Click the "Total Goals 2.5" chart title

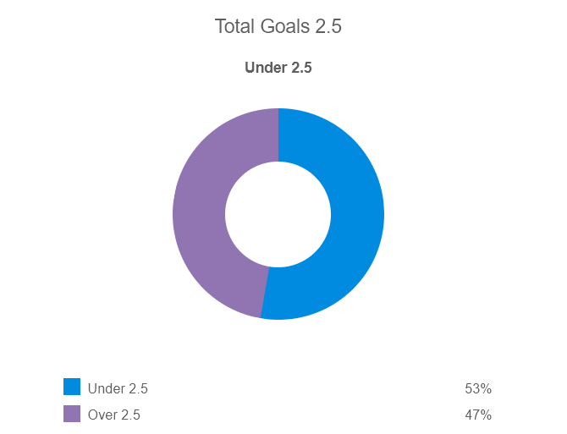tap(278, 26)
